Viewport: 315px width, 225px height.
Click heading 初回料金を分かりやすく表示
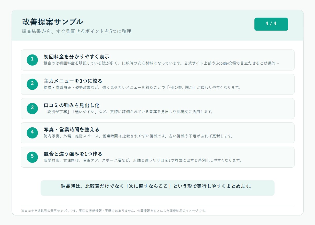76,57
